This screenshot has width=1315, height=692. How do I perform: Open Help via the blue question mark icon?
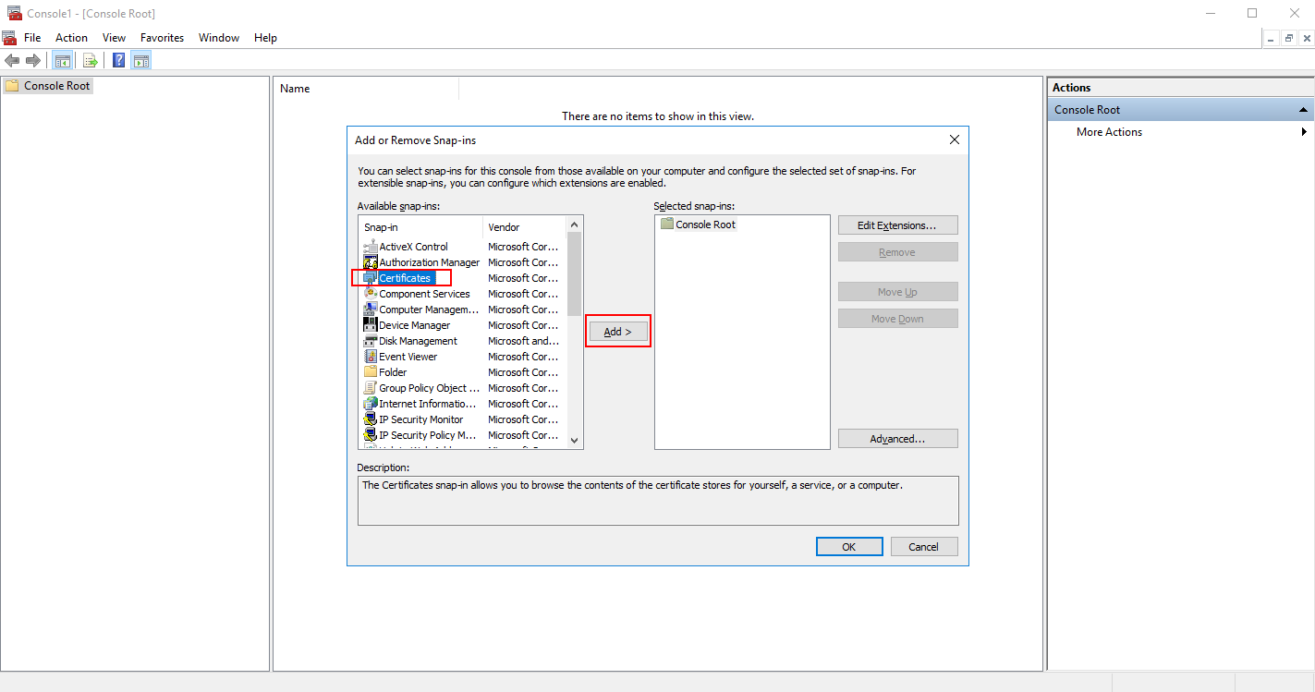118,59
